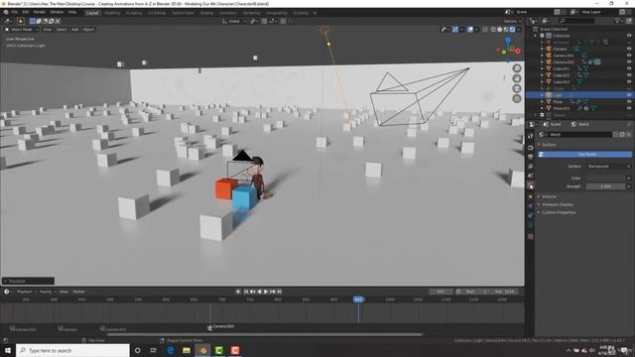Click the Windows Start button
This screenshot has height=357, width=635.
(x=7, y=350)
